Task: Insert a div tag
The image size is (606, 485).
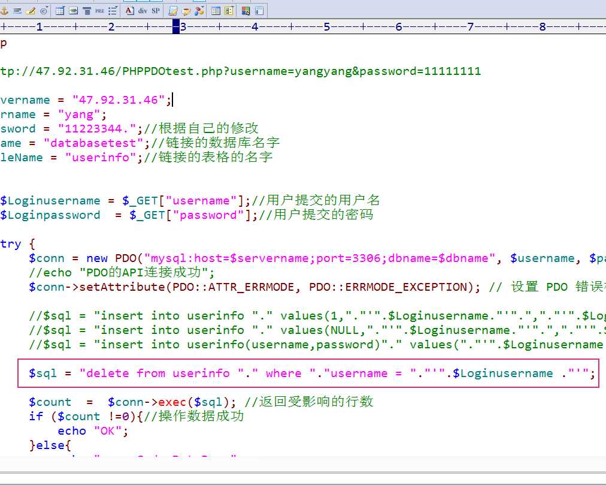Action: coord(143,11)
